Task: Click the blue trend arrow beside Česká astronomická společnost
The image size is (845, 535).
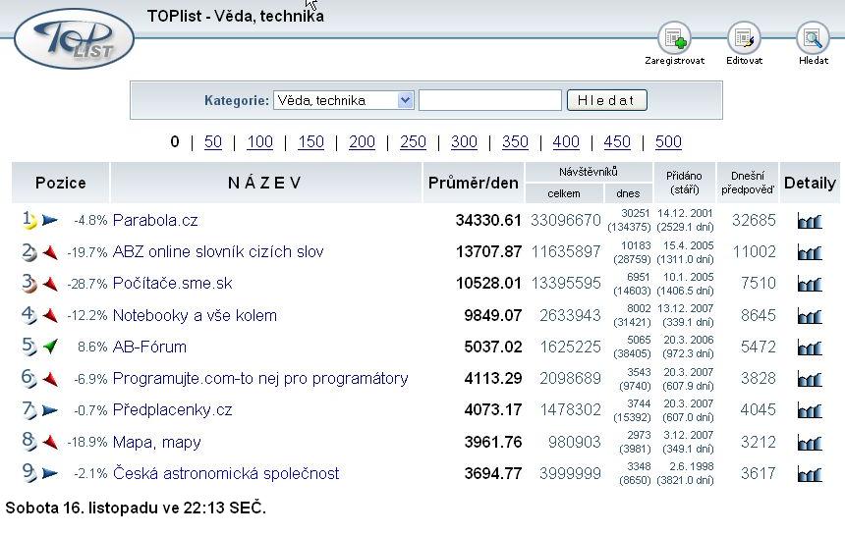Action: click(x=49, y=473)
